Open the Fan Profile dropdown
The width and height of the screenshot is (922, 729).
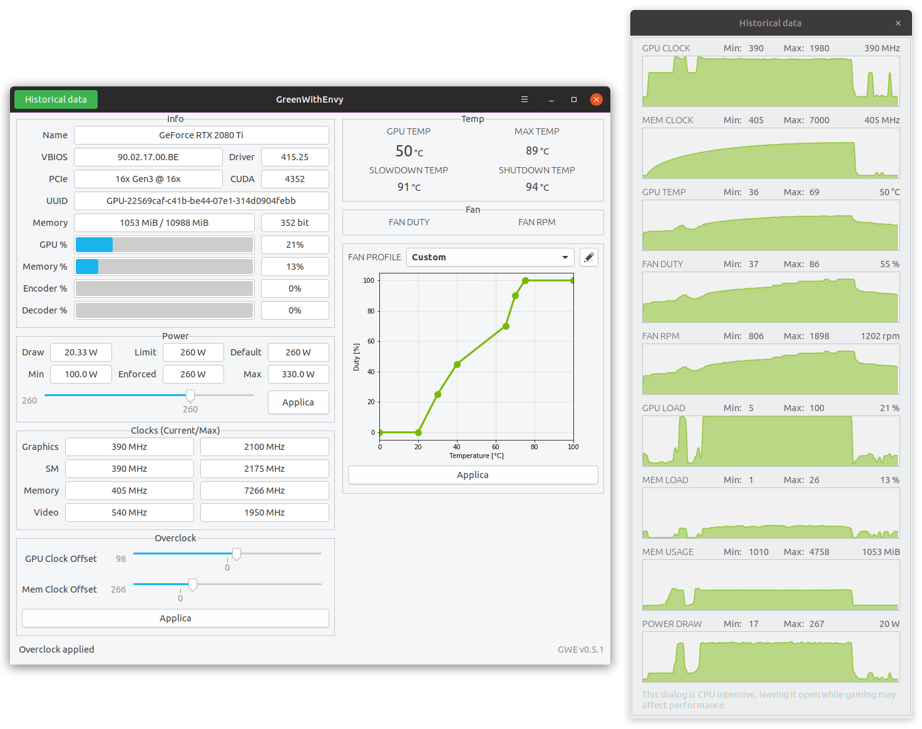click(x=489, y=257)
